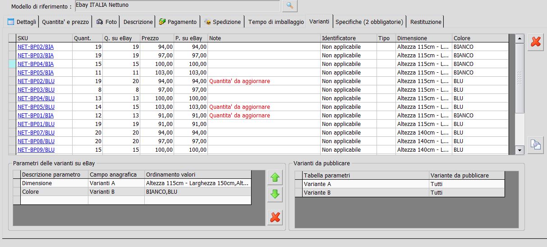Open SKU link NET-BP08/BLU
The width and height of the screenshot is (547, 247).
click(x=36, y=141)
